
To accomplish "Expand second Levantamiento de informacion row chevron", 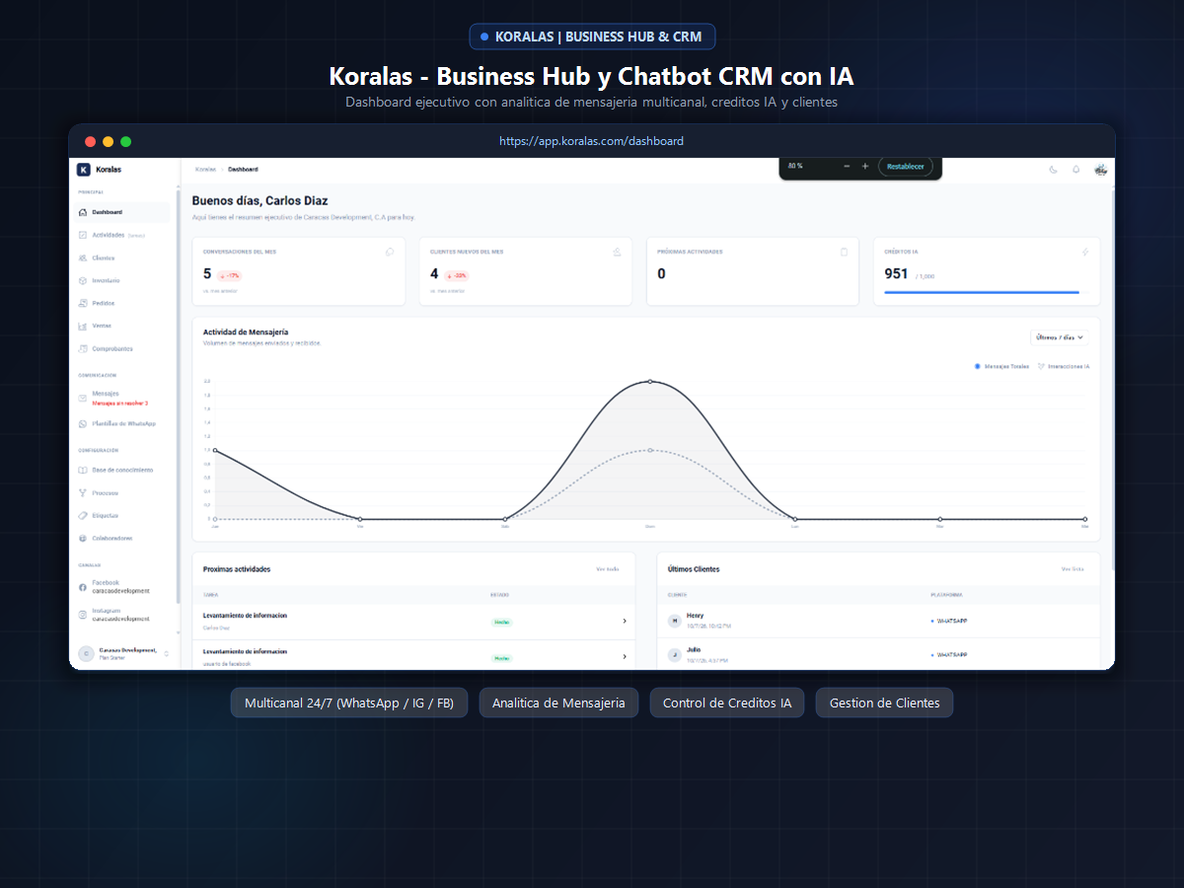I will [x=625, y=656].
